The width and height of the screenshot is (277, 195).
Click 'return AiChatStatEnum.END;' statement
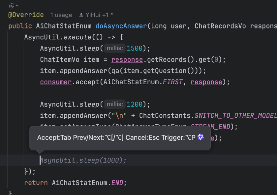tap(76, 183)
